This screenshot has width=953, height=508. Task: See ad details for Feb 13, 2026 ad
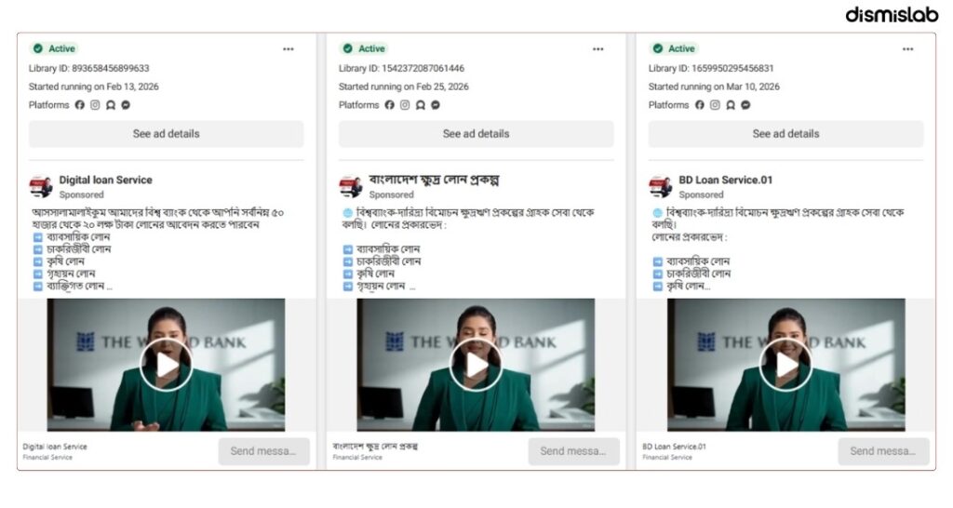pos(166,134)
